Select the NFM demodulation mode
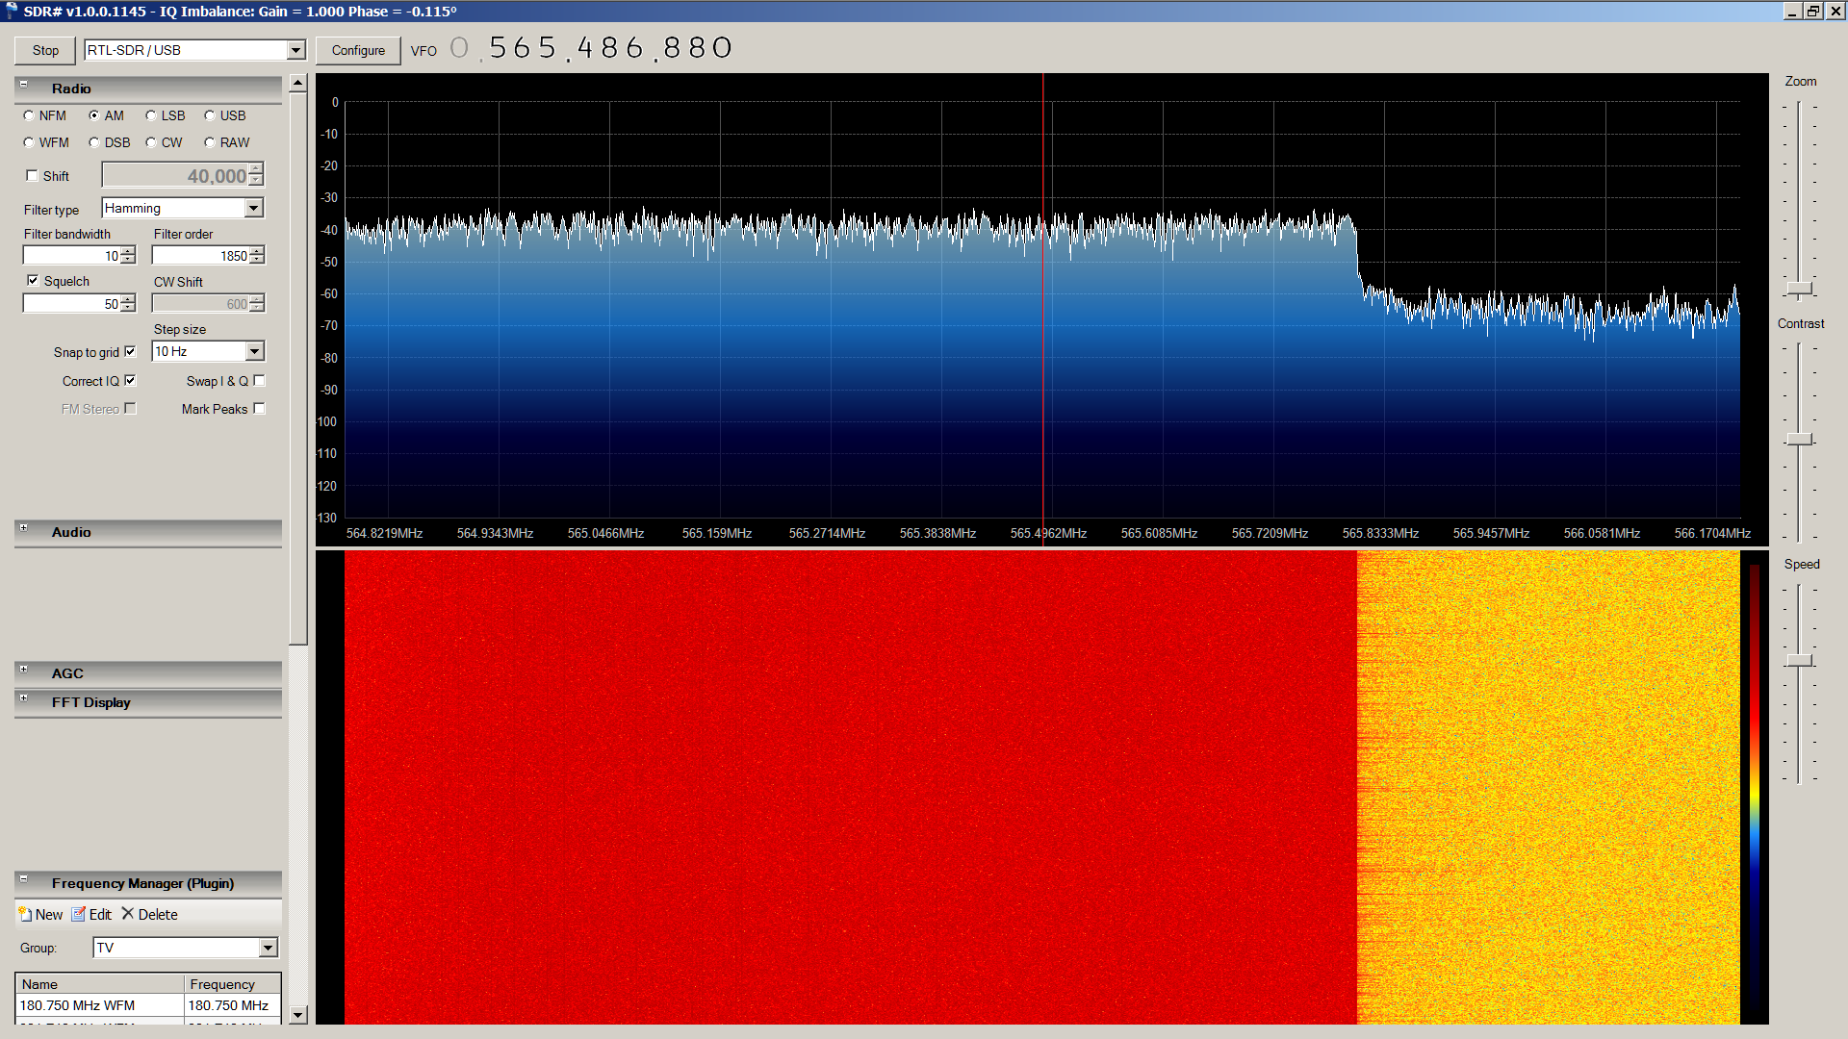Image resolution: width=1848 pixels, height=1039 pixels. (29, 115)
